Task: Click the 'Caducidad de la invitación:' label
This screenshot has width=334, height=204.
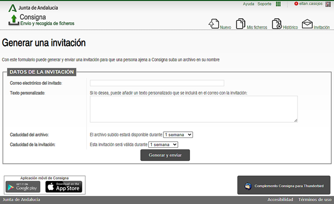Action: (x=32, y=145)
